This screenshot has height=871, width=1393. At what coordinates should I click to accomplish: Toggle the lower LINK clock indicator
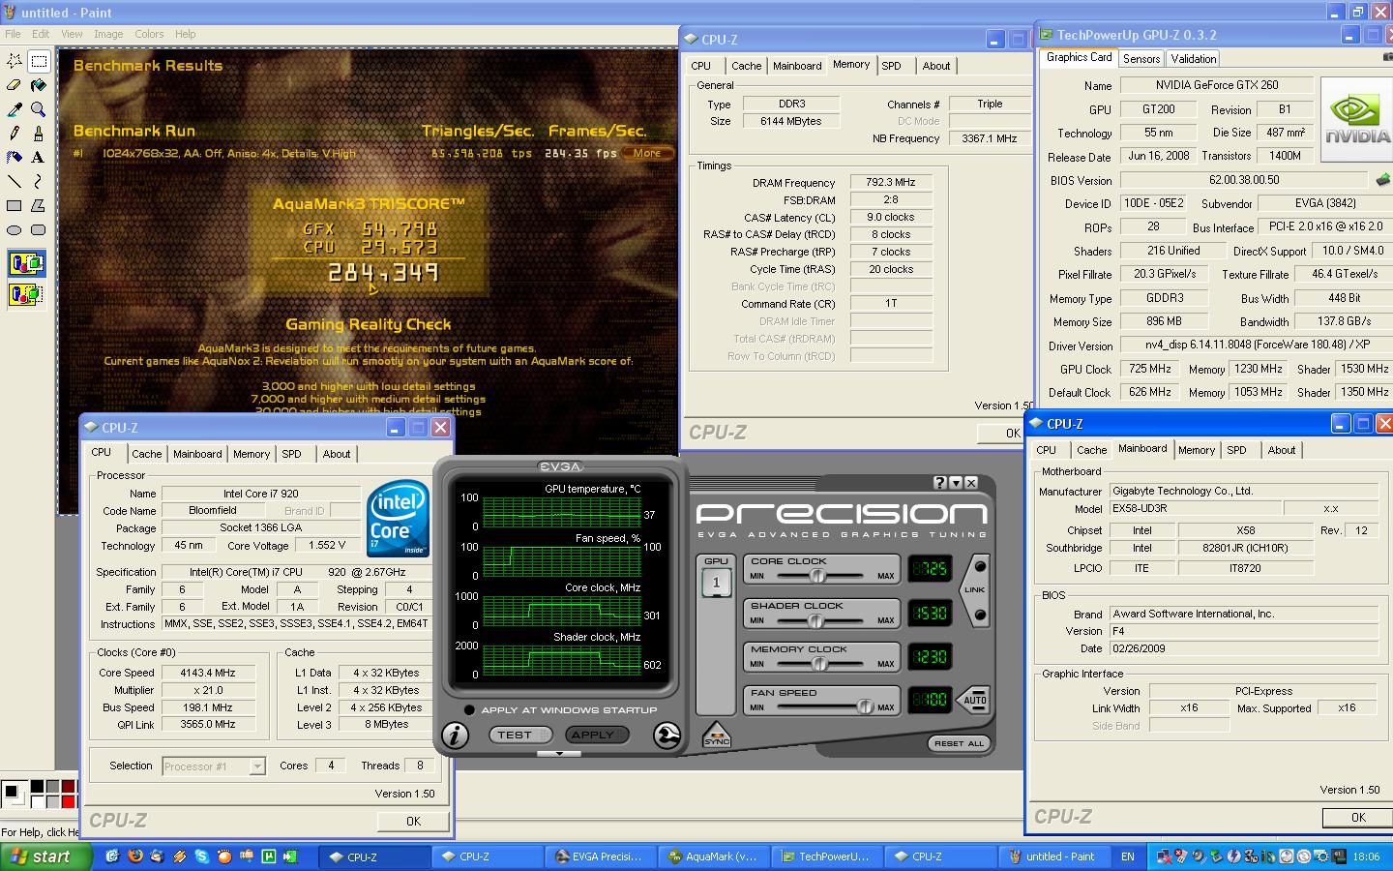click(x=980, y=615)
